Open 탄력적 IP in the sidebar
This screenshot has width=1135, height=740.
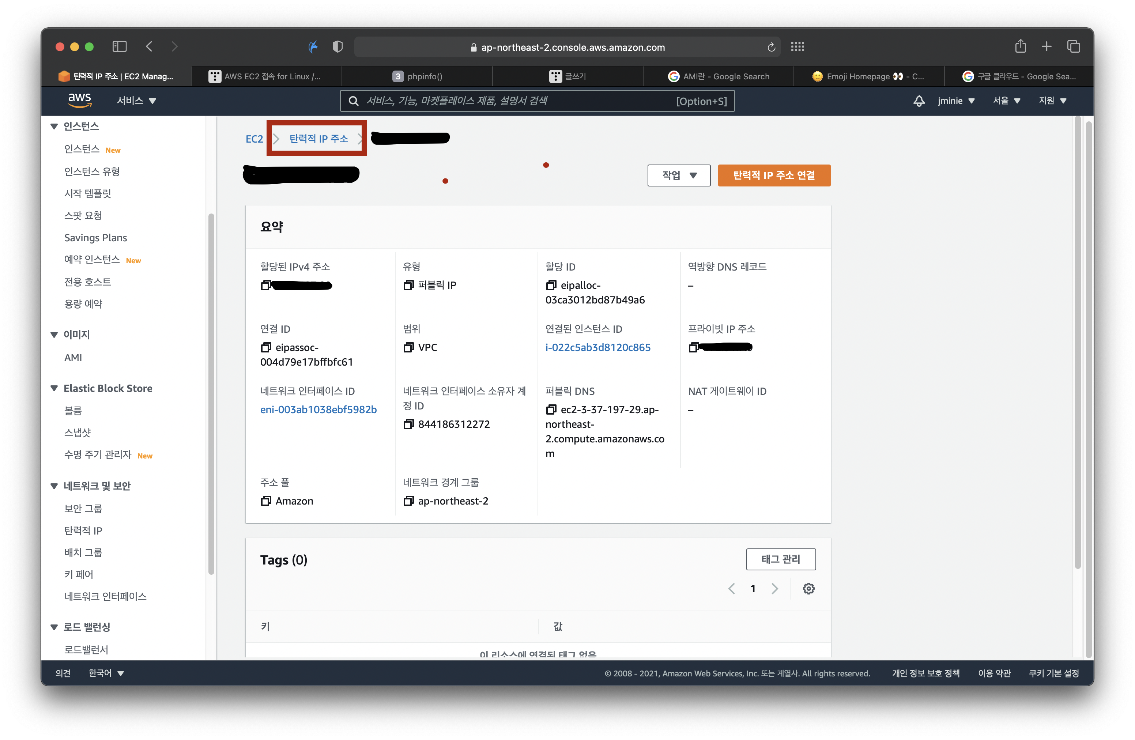(x=83, y=530)
